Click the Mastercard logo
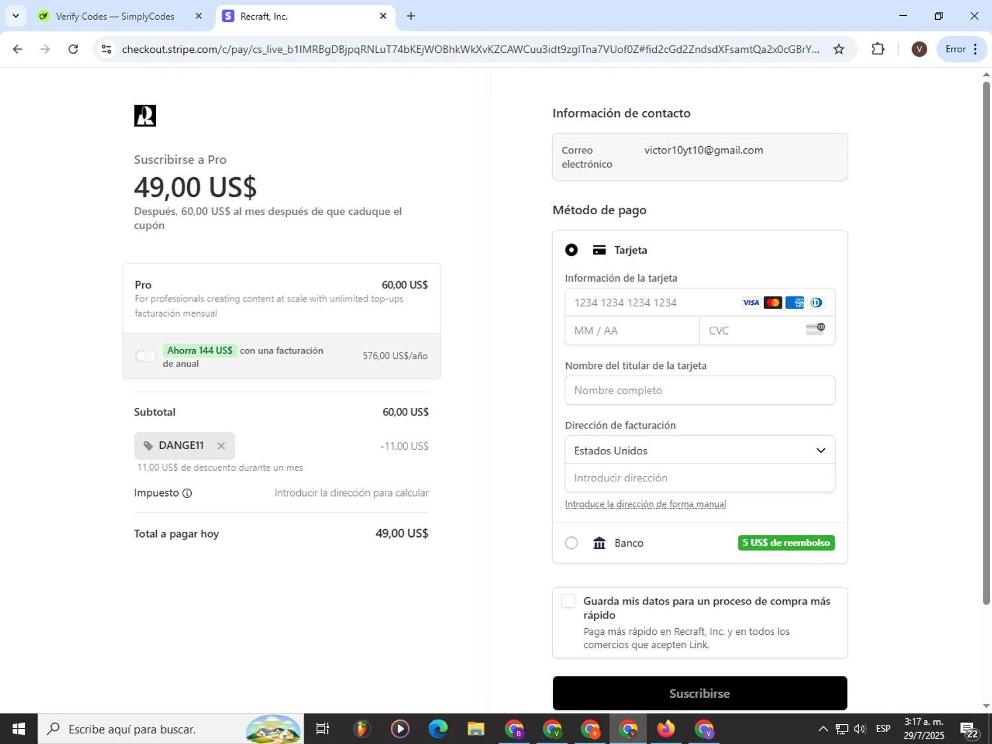992x744 pixels. coord(772,303)
